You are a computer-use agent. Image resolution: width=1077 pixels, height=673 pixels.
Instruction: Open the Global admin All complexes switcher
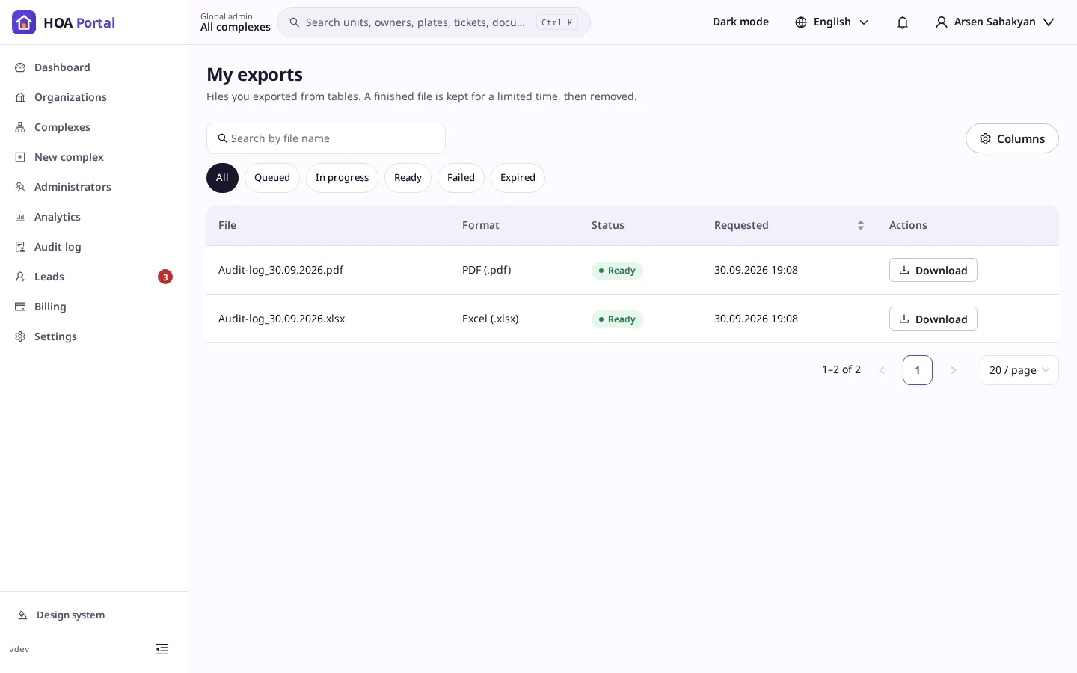coord(236,22)
